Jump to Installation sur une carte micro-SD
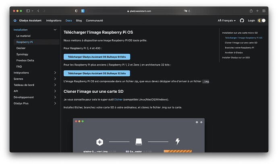Image resolution: width=278 pixels, height=165 pixels. [240, 33]
